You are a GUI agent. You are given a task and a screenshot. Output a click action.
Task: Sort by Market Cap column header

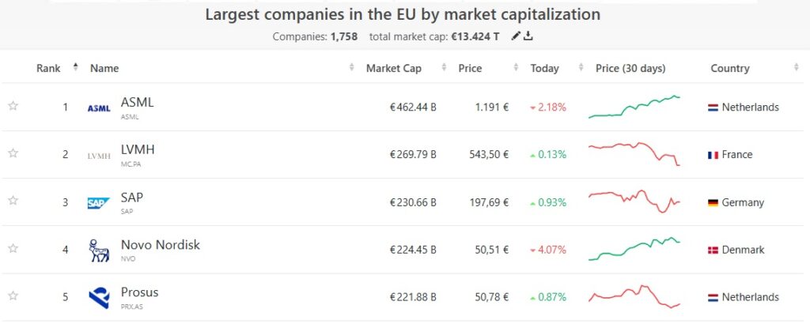click(x=394, y=68)
